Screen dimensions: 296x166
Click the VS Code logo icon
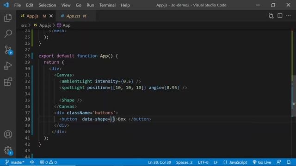(x=6, y=5)
